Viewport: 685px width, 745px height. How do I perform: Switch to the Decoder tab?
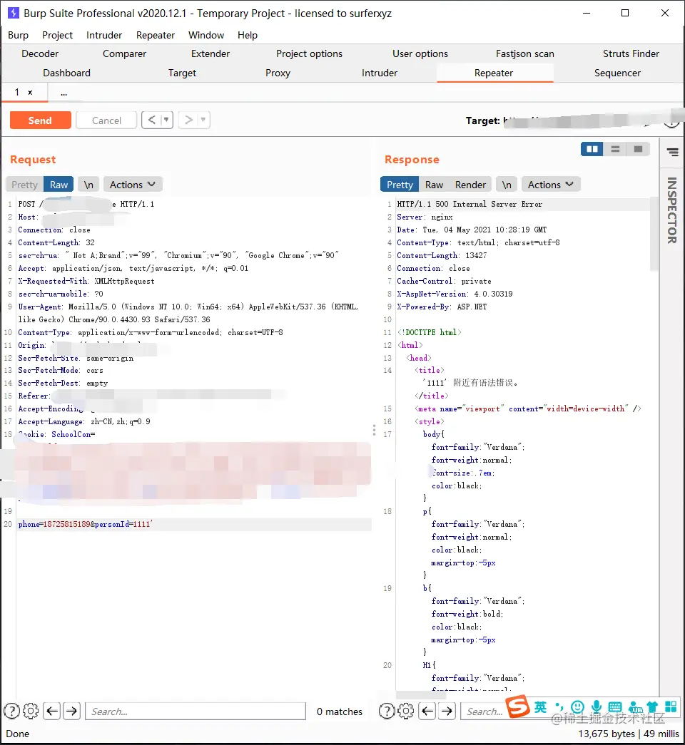(x=40, y=53)
